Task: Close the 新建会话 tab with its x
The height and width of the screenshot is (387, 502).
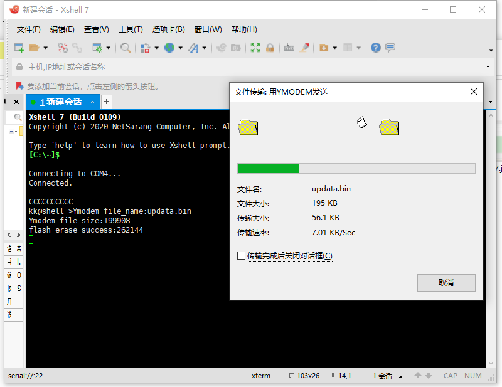Action: coord(92,102)
